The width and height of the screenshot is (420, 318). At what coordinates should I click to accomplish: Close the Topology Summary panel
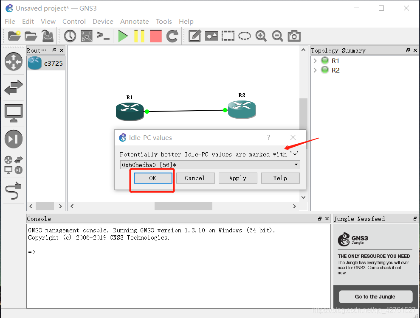click(415, 50)
